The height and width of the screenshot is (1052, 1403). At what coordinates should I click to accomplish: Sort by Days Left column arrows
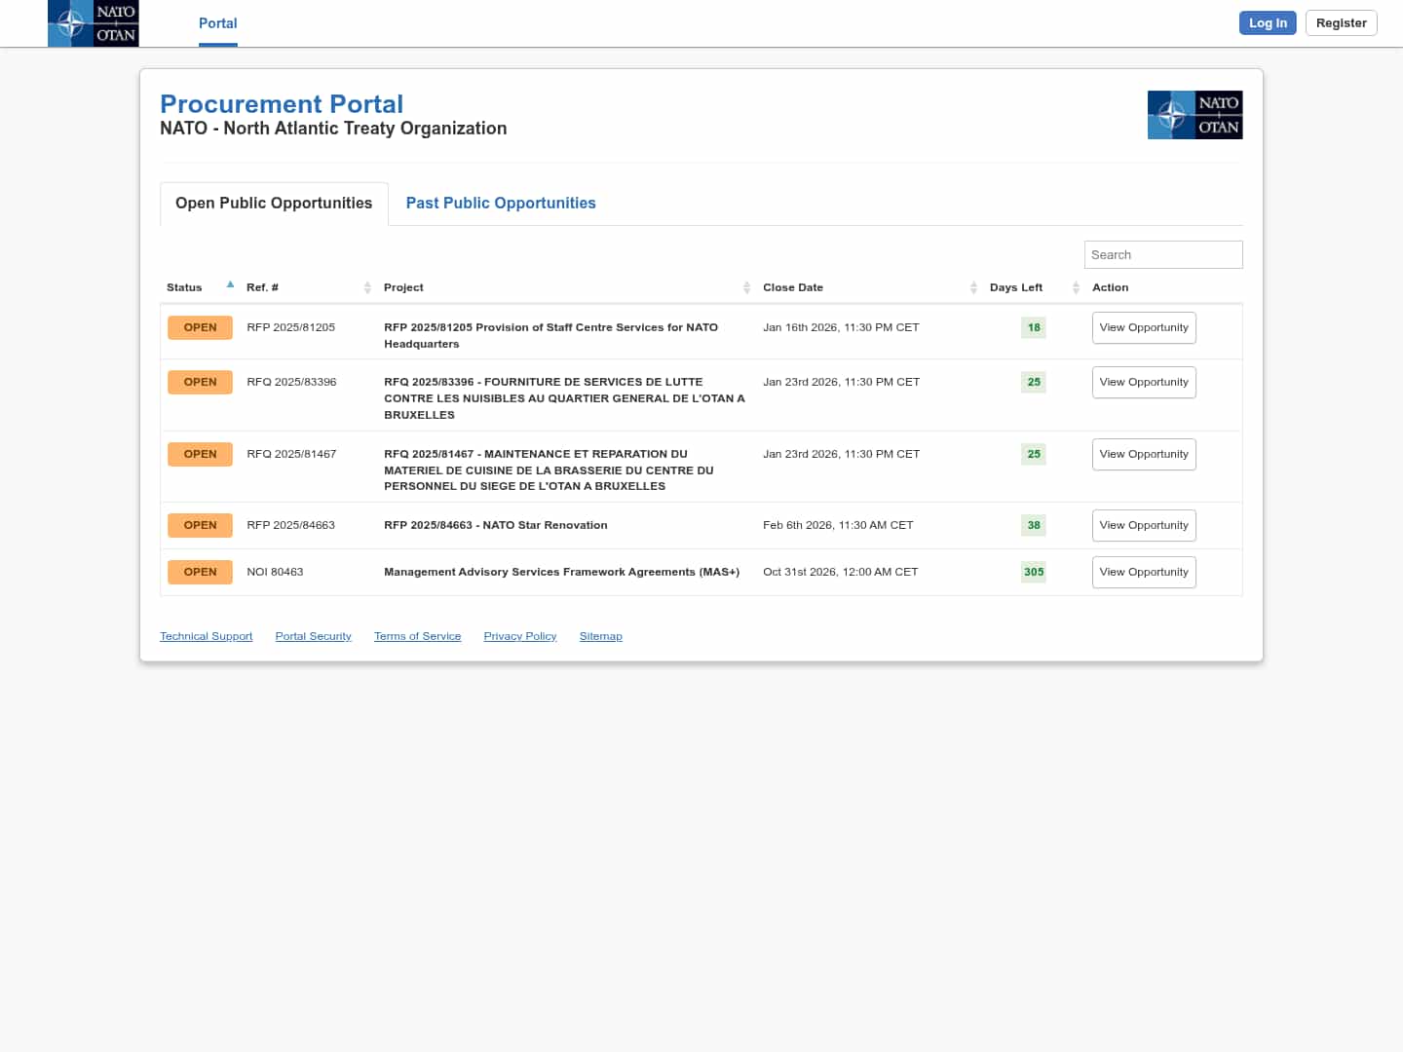tap(1076, 287)
